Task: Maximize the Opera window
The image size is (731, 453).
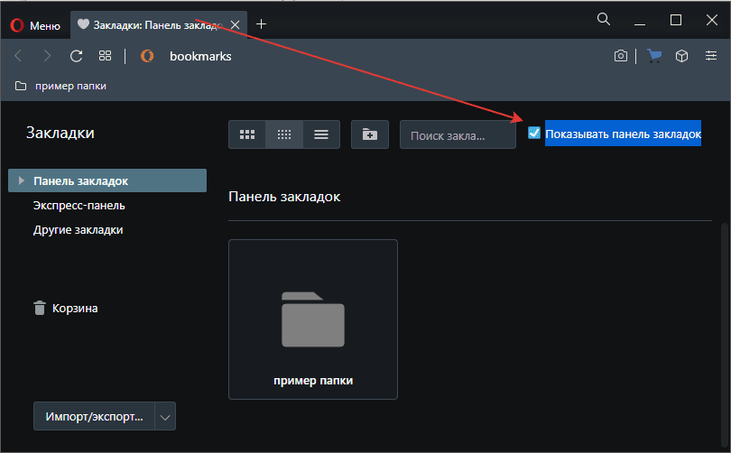Action: (x=676, y=20)
